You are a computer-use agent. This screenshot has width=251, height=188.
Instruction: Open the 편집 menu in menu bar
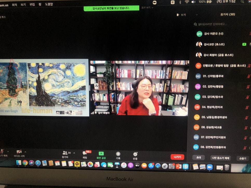point(32,4)
